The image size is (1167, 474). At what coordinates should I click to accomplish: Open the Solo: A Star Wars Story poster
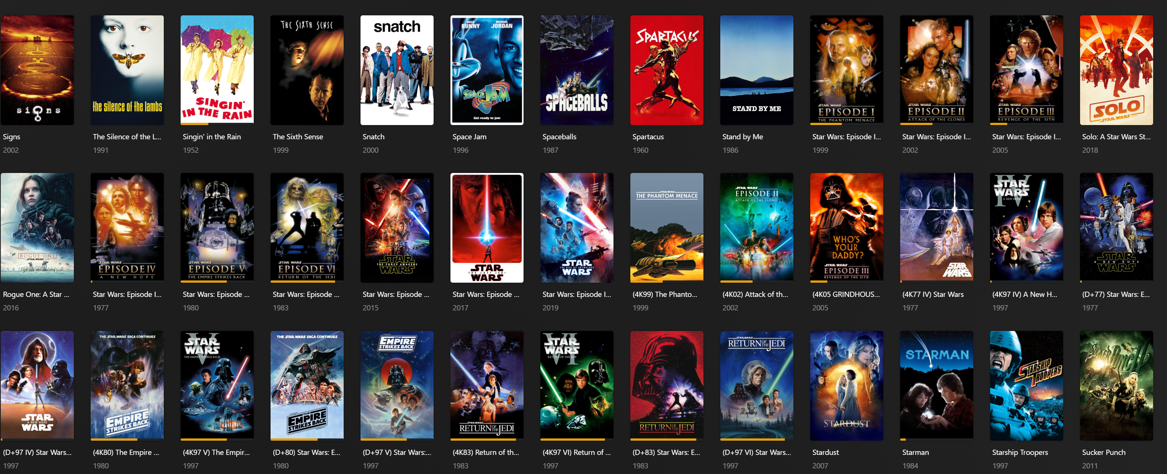click(x=1117, y=70)
